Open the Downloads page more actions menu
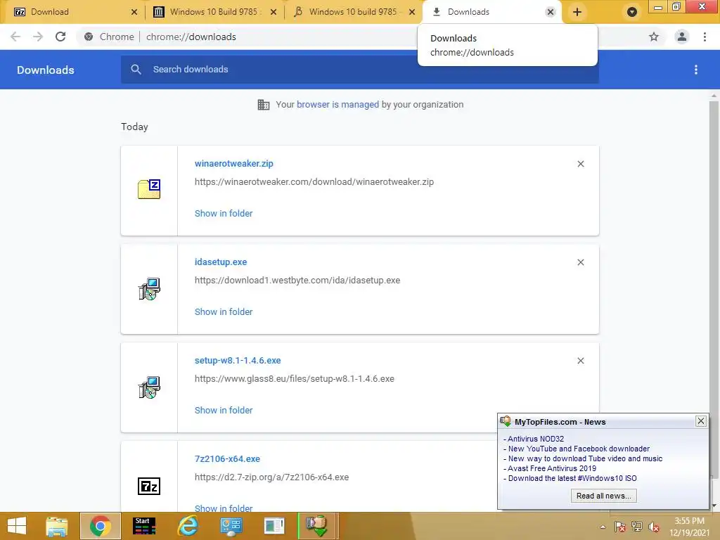The image size is (720, 540). tap(696, 70)
